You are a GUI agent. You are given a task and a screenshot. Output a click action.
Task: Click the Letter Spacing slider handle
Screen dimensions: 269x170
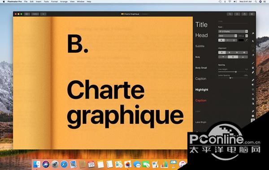230,78
